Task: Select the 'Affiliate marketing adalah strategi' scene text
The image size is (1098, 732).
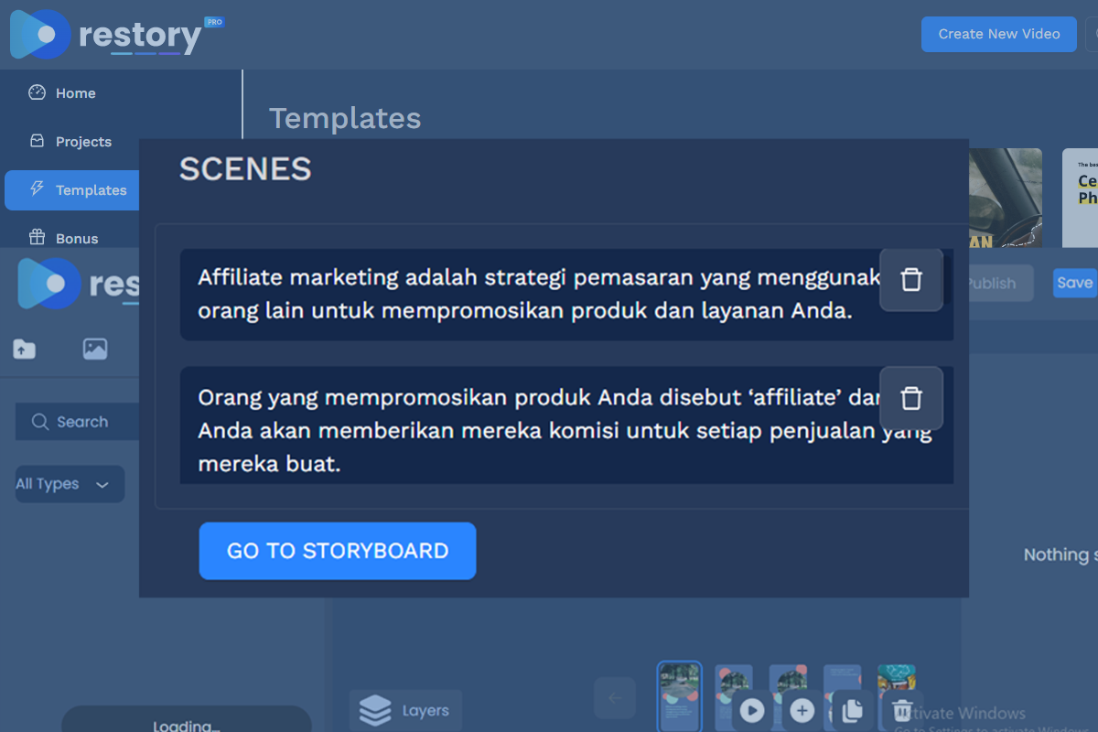Action: click(539, 294)
